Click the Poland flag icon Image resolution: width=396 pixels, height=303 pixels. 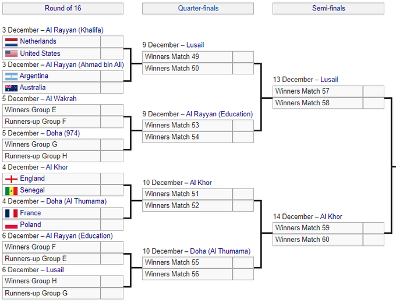(x=11, y=225)
